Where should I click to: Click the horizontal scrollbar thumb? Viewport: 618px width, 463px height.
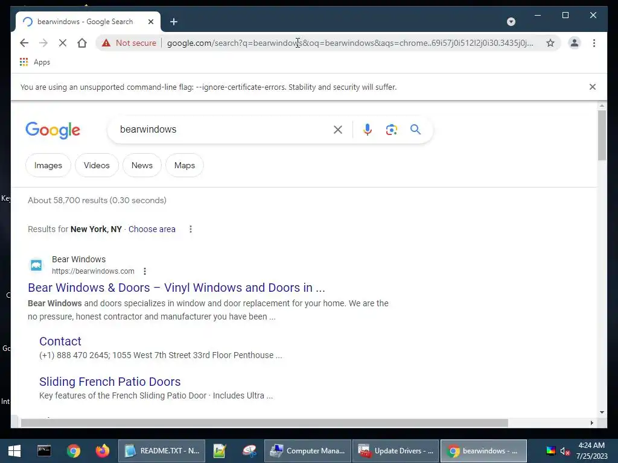264,423
